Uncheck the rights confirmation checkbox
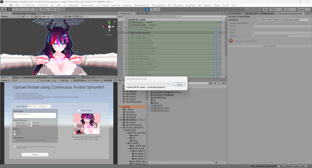This screenshot has width=312, height=168. point(14,147)
